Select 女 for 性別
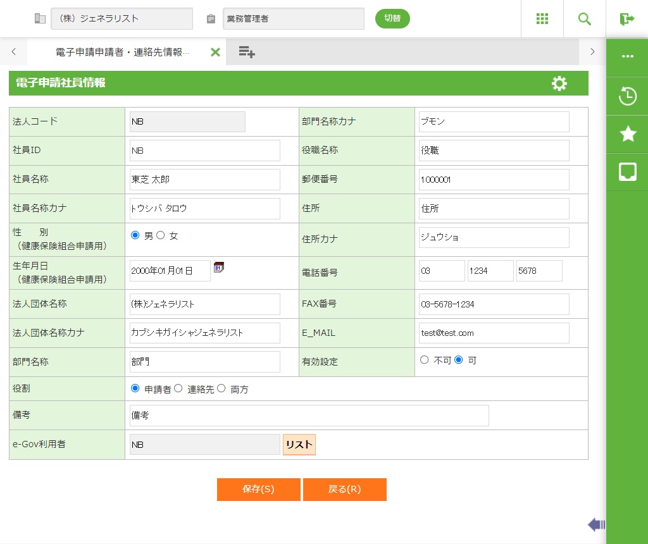648x544 pixels. (x=161, y=235)
